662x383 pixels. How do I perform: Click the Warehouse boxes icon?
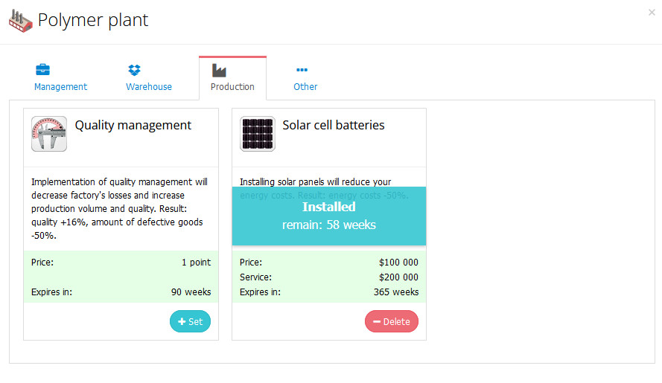pyautogui.click(x=134, y=70)
